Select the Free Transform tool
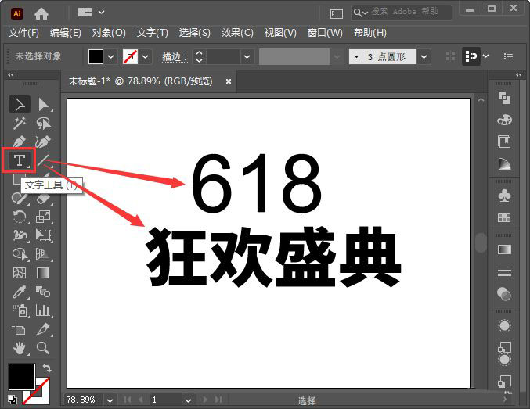 (x=44, y=235)
